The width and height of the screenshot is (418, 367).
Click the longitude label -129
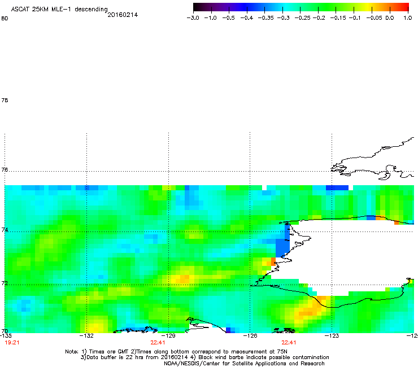[168, 335]
